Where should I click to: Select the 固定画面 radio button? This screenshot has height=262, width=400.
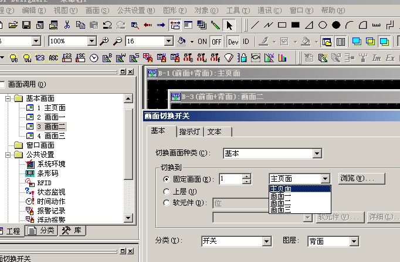pyautogui.click(x=168, y=179)
